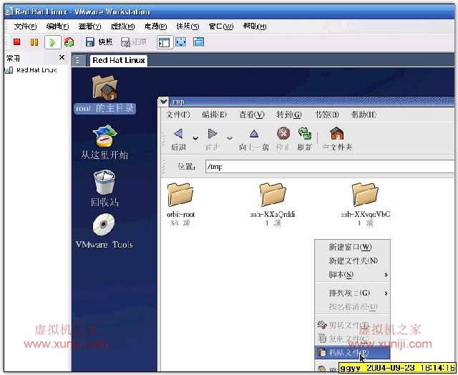Open file manager Help (帮助) menu
Image resolution: width=458 pixels, height=375 pixels.
(364, 115)
